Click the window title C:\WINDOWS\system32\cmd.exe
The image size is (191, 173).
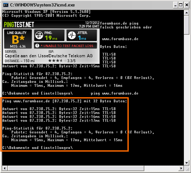(42, 5)
